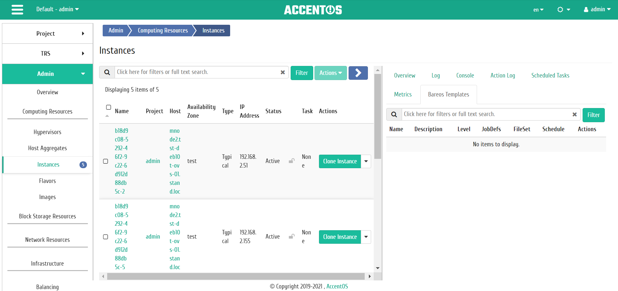Open Block Storage Resources section
This screenshot has height=291, width=618.
click(48, 216)
